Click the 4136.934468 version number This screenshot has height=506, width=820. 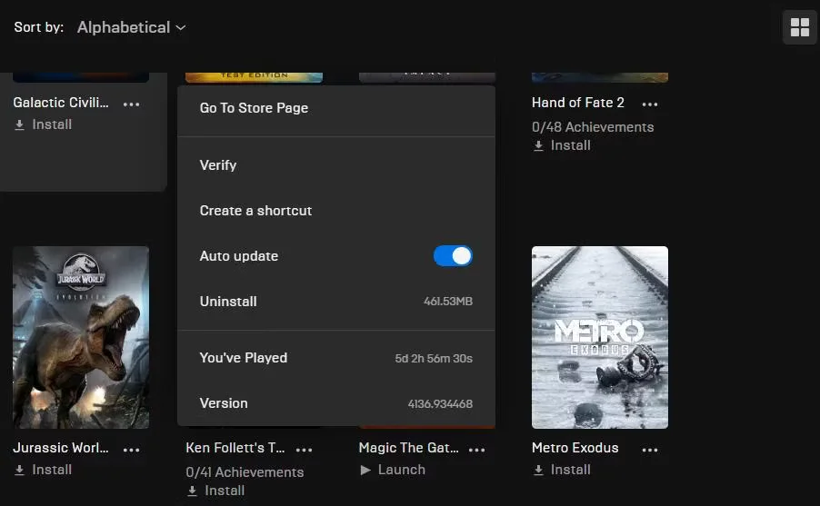[x=440, y=403]
